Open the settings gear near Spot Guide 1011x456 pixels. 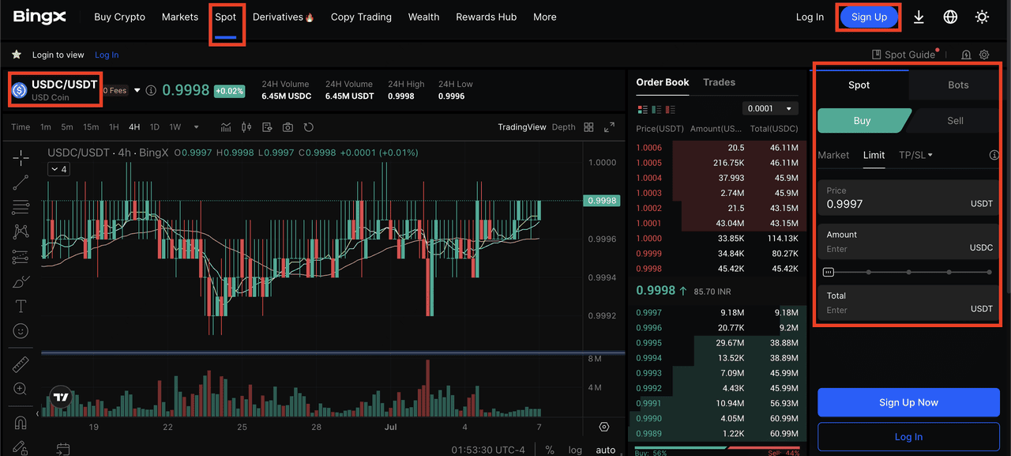coord(984,55)
